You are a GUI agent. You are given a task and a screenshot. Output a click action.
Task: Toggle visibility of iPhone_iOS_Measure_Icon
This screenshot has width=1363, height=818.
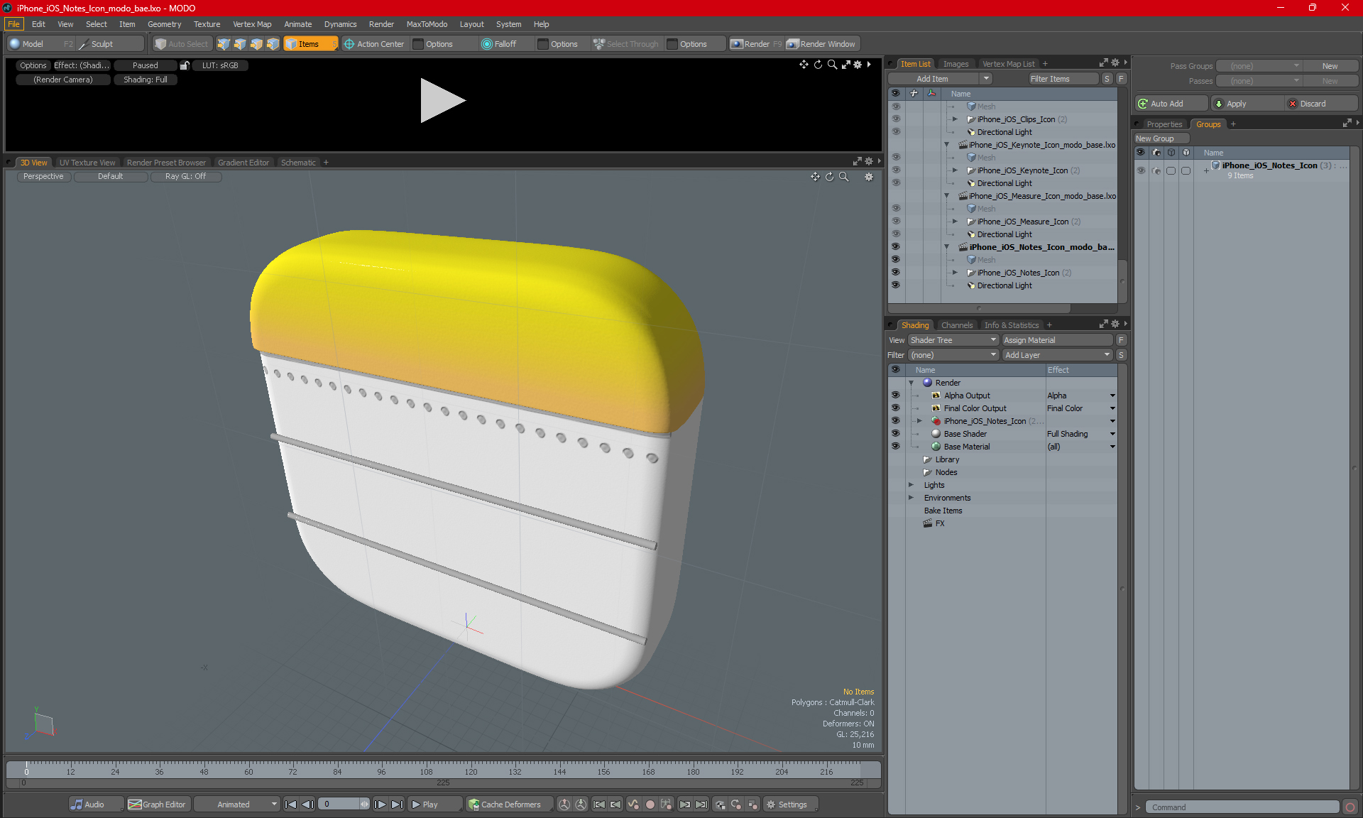pos(896,222)
